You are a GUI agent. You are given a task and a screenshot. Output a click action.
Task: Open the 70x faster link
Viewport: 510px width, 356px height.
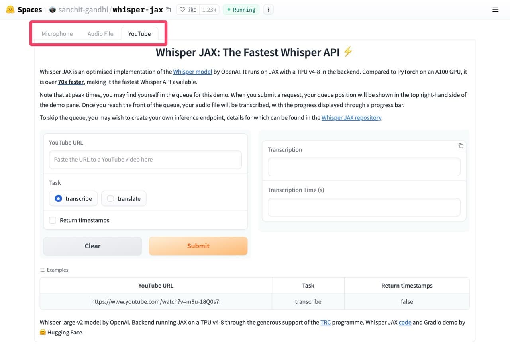[x=71, y=82]
